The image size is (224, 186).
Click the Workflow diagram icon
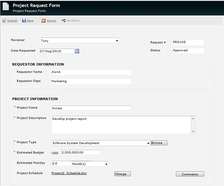click(64, 20)
